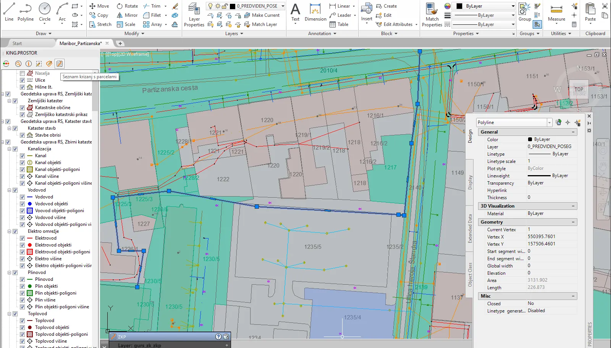Enable the Naselja layer checkbox
Screen dimensions: 611x348
click(22, 73)
